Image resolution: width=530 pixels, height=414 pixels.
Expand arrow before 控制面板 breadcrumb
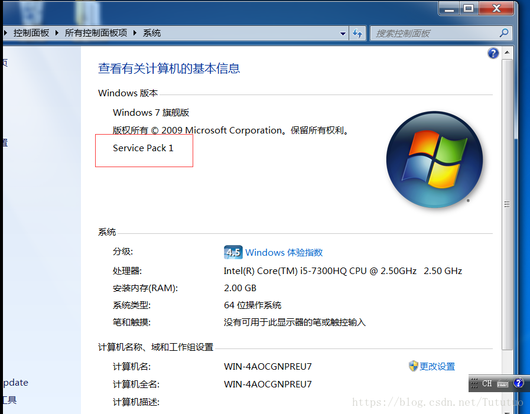click(x=6, y=33)
